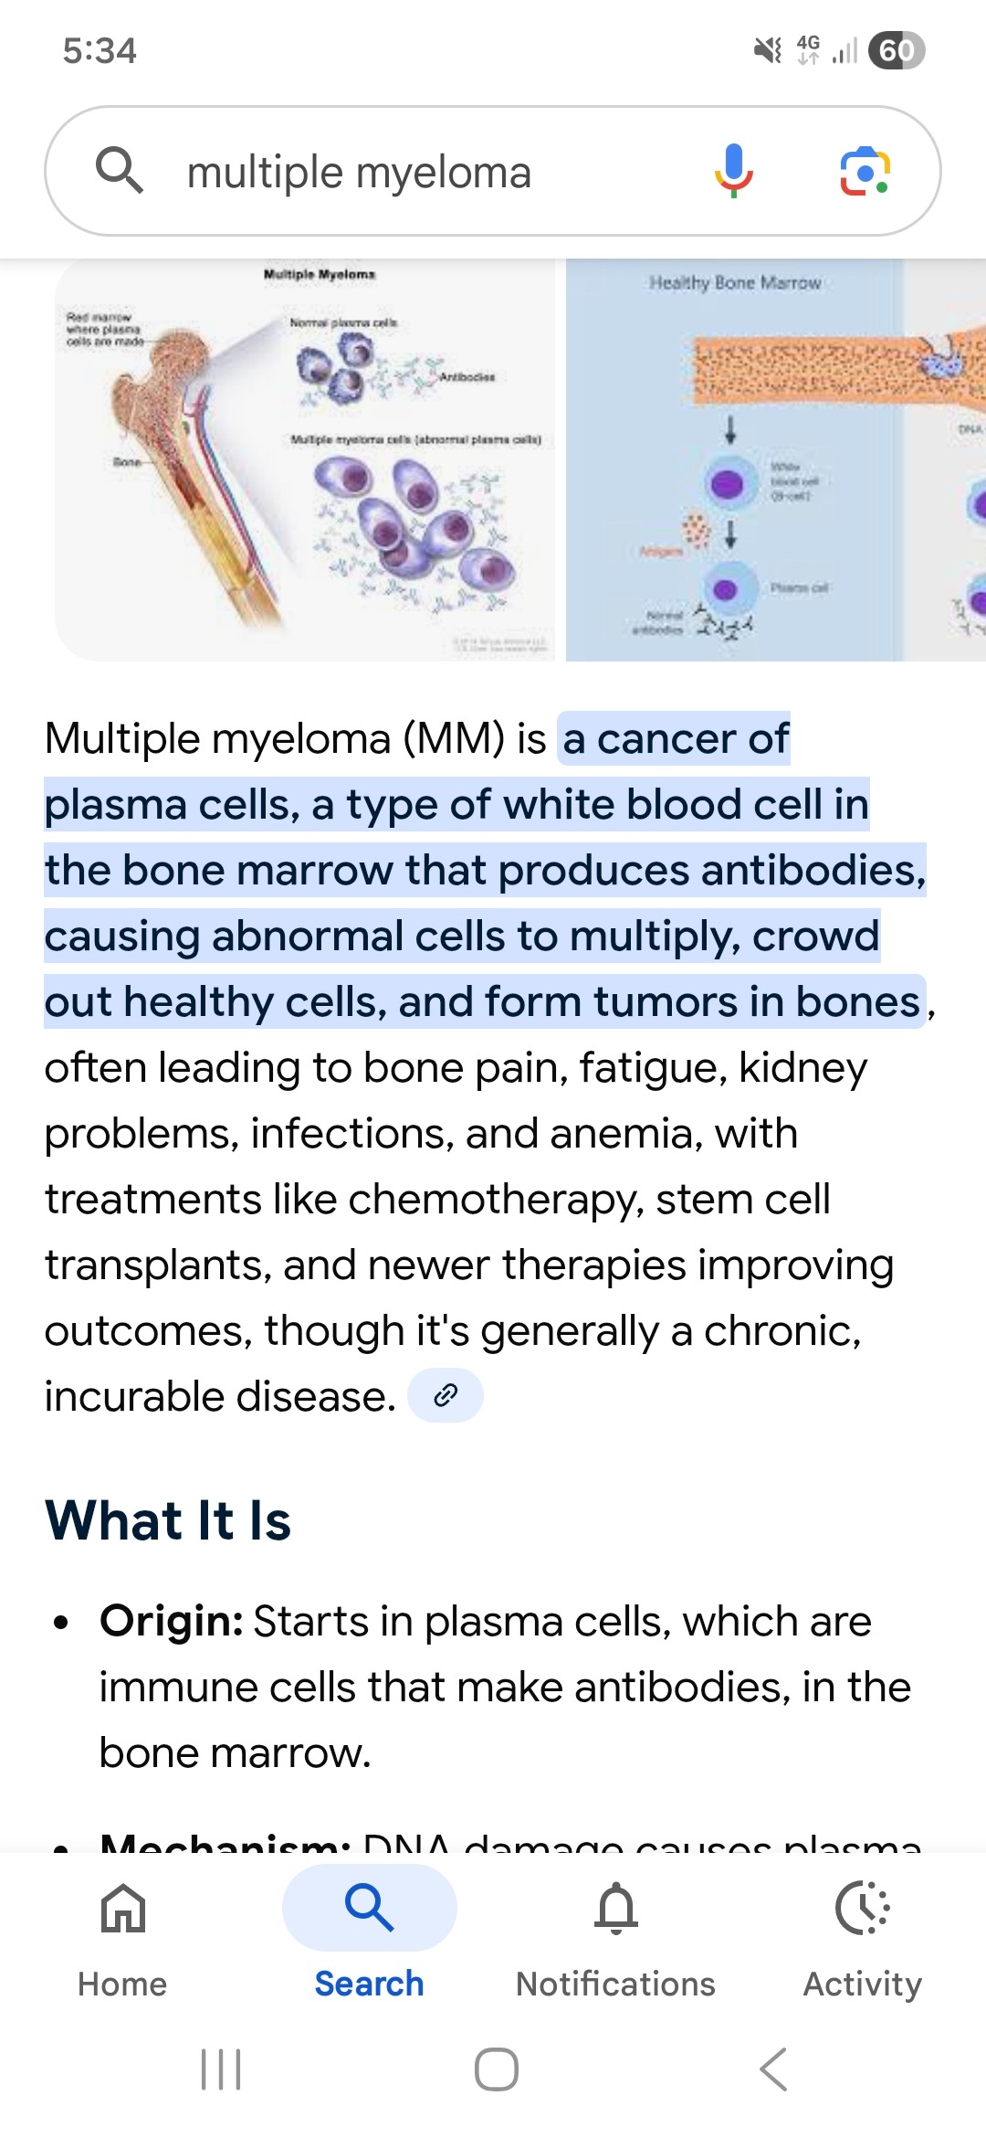The width and height of the screenshot is (986, 2138).
Task: Open the Activity tab label
Action: coord(863,1984)
